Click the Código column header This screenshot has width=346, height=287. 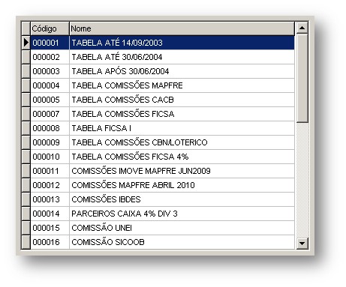(x=50, y=28)
